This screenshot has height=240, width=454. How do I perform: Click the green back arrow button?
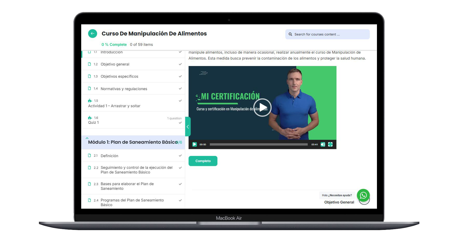[x=92, y=34]
